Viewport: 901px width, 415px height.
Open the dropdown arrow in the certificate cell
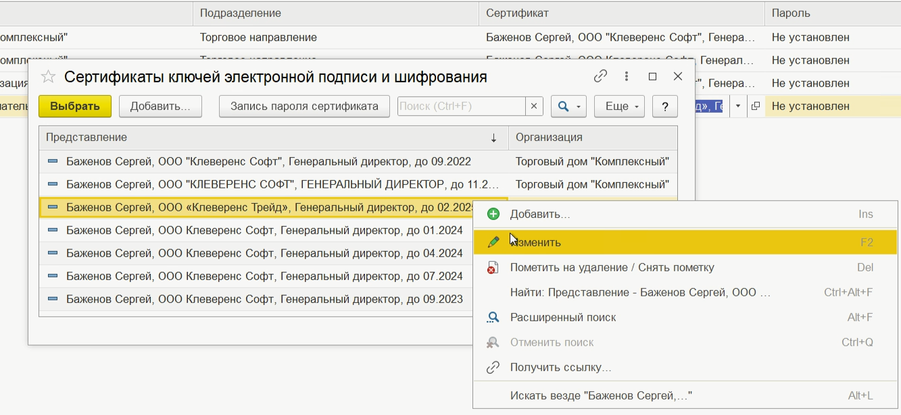click(x=738, y=107)
